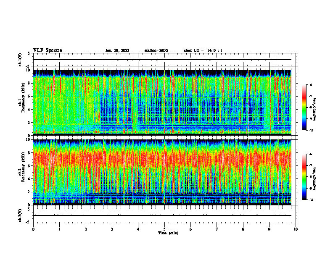Image resolution: width=333 pixels, height=257 pixels.
Task: Click the time axis tick label '9'
Action: pyautogui.click(x=269, y=229)
